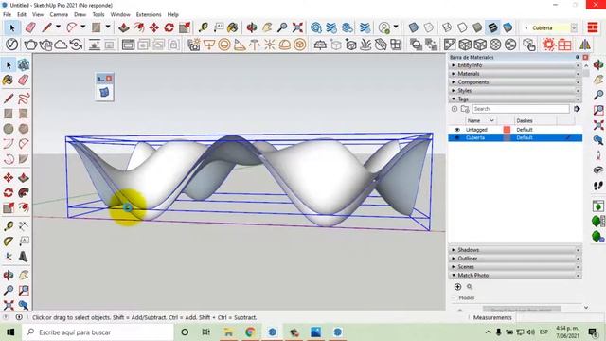Collapse the Tags panel
The width and height of the screenshot is (606, 341).
tap(515, 99)
